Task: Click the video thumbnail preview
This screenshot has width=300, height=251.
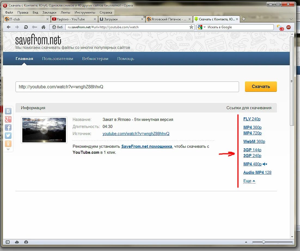Action: coord(44,130)
